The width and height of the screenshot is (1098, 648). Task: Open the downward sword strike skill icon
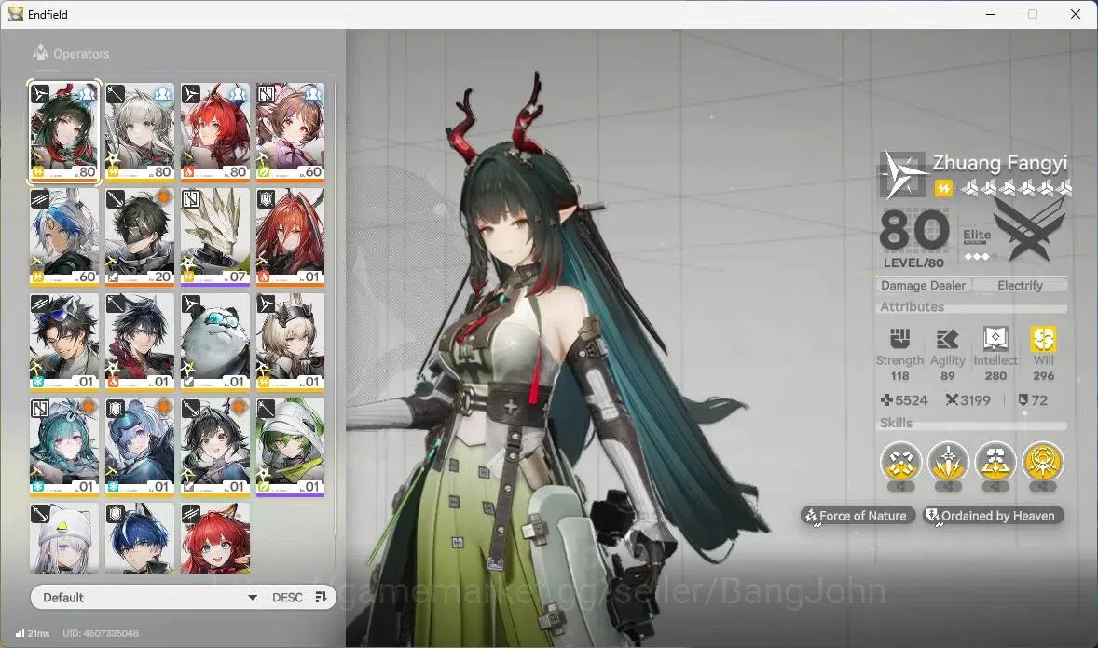[948, 462]
